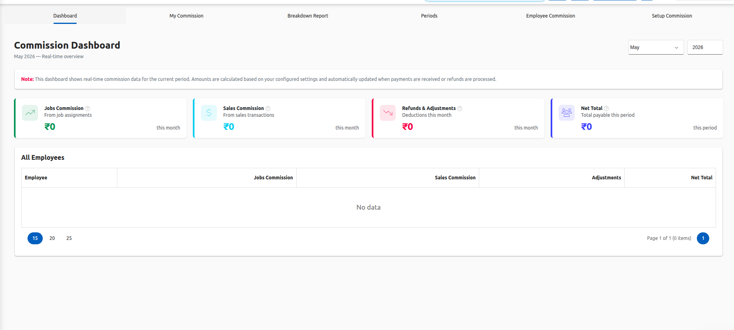This screenshot has height=330, width=734.
Task: Click 'Total payable this period' text
Action: tap(608, 115)
